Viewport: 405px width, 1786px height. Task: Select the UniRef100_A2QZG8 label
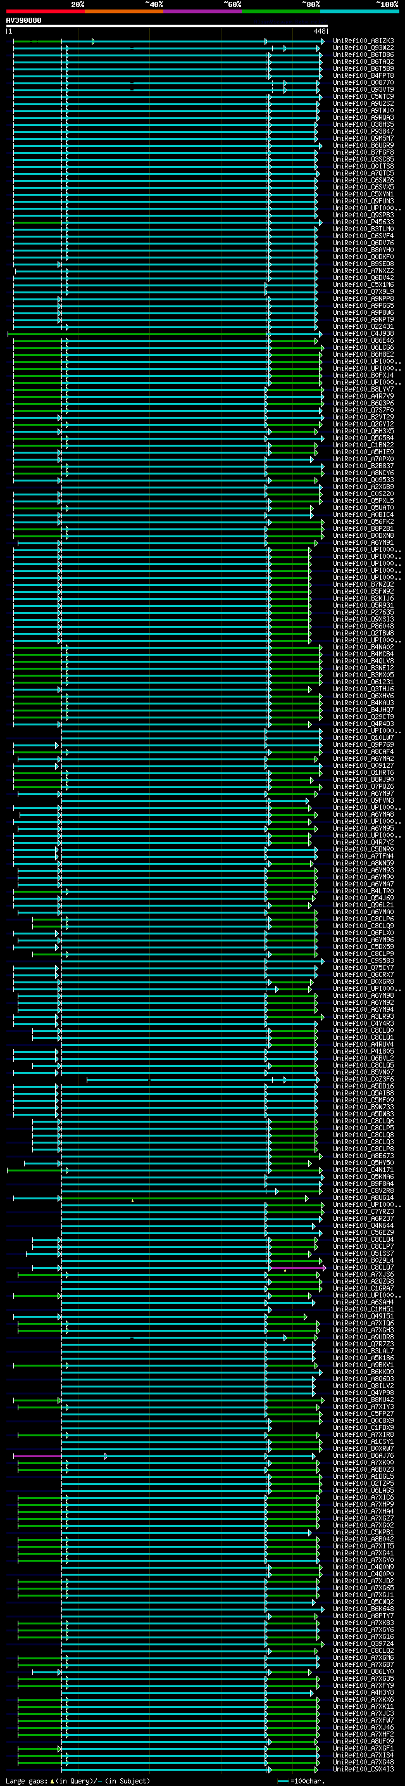pyautogui.click(x=363, y=1282)
